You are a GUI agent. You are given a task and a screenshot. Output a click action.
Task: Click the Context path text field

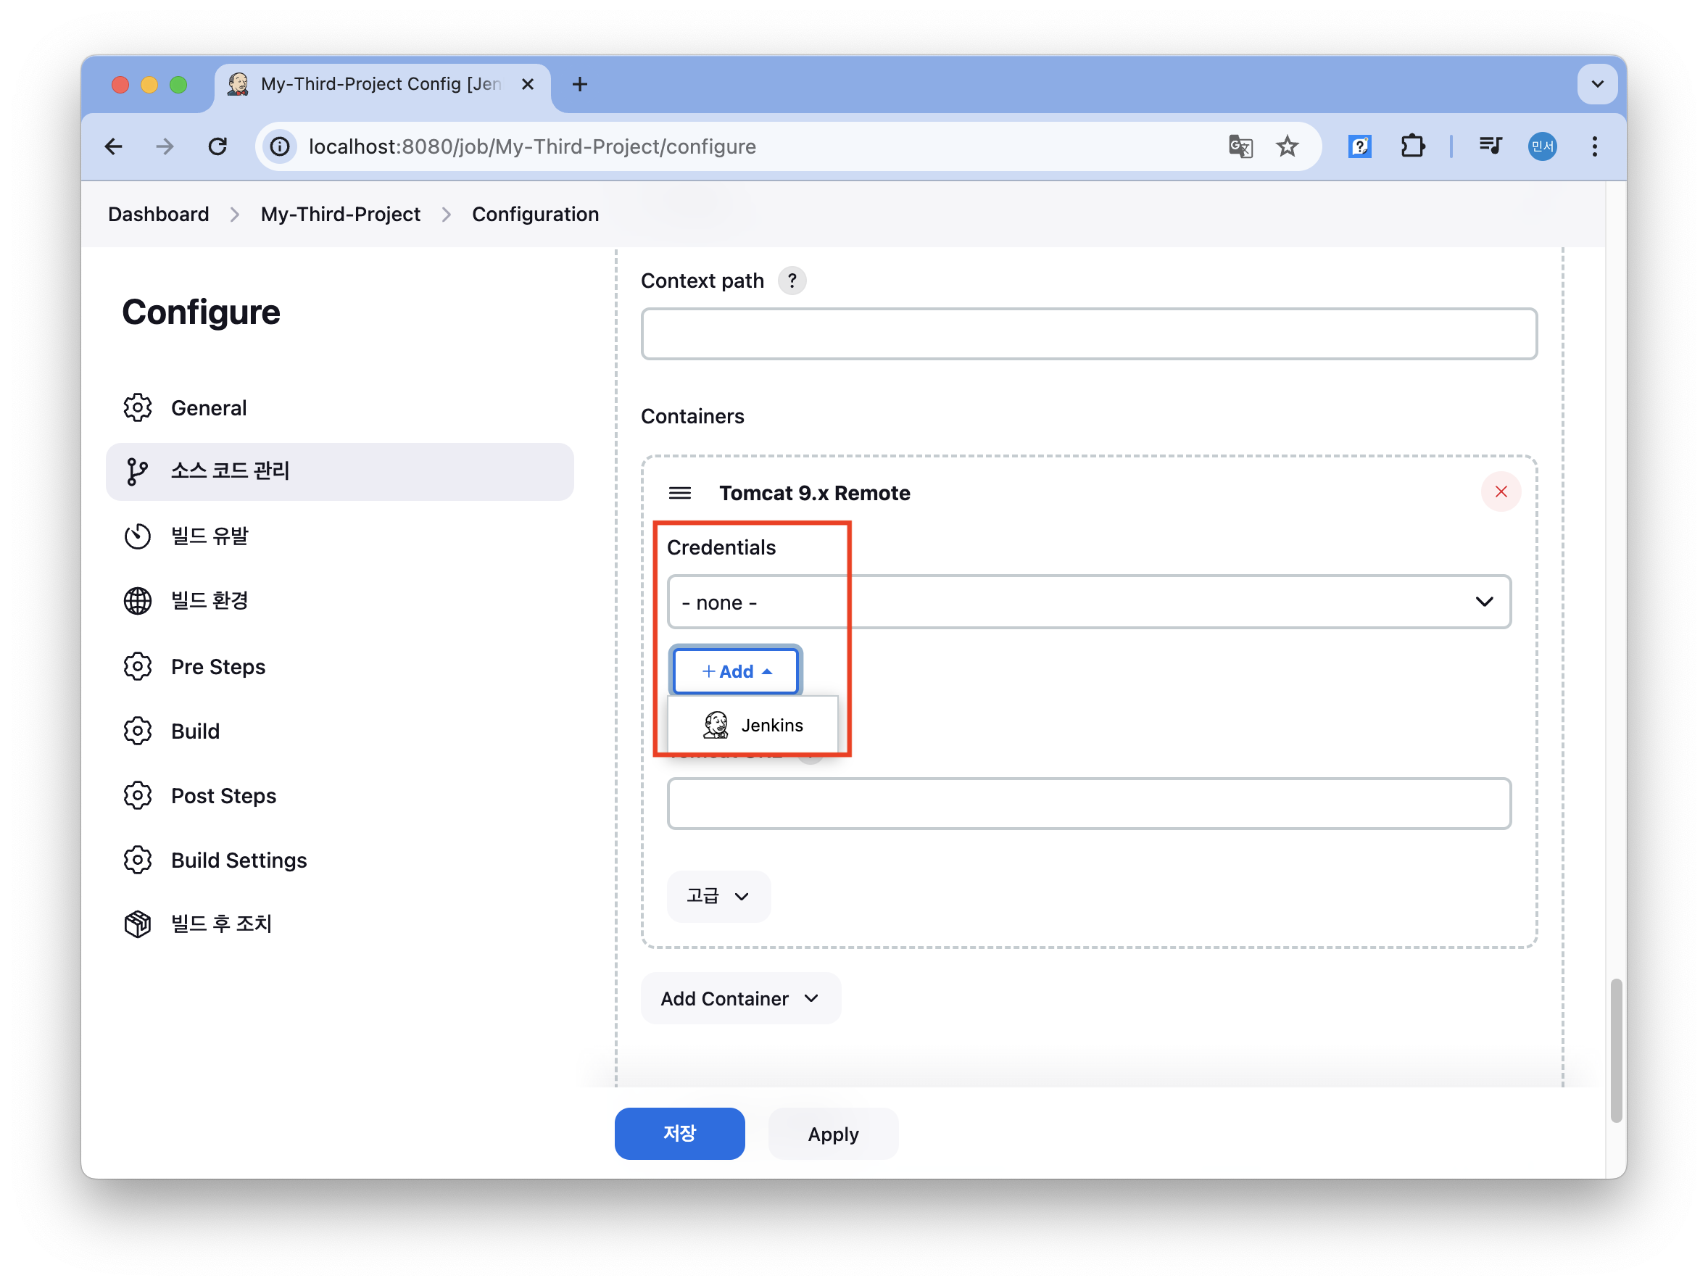tap(1088, 334)
